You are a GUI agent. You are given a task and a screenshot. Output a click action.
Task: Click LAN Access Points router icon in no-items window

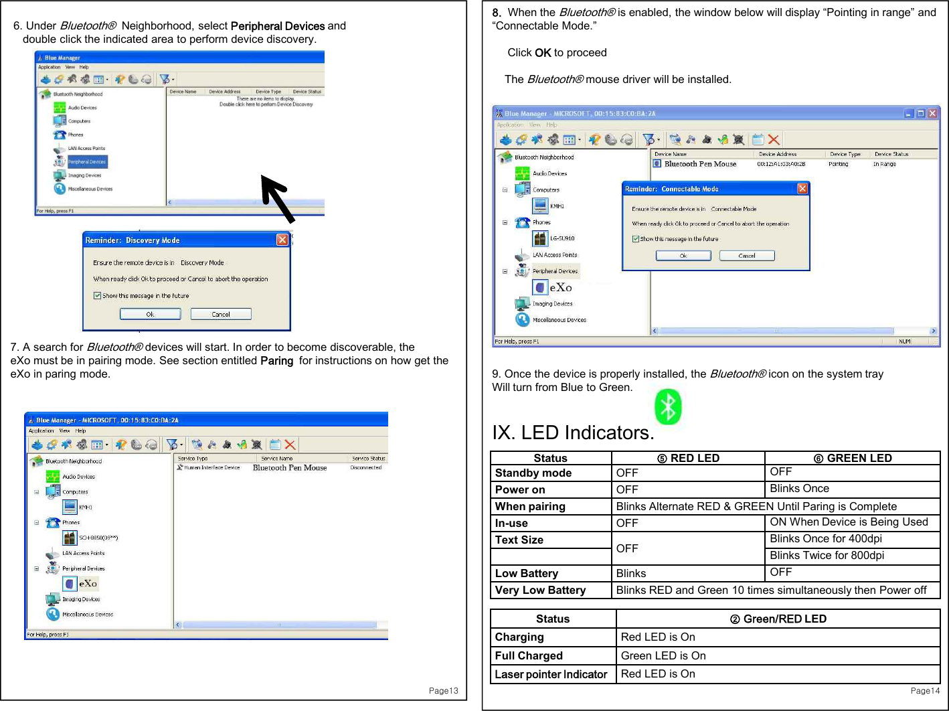coord(60,148)
